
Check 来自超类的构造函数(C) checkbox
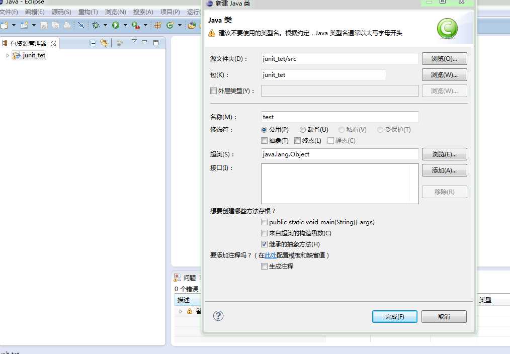point(265,233)
